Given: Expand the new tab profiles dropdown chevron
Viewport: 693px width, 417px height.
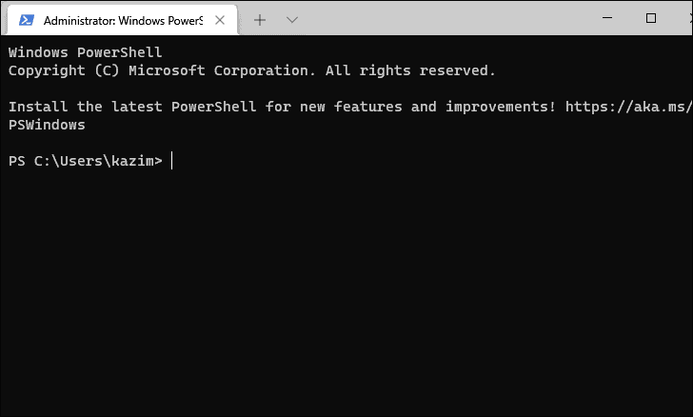Looking at the screenshot, I should pos(292,20).
